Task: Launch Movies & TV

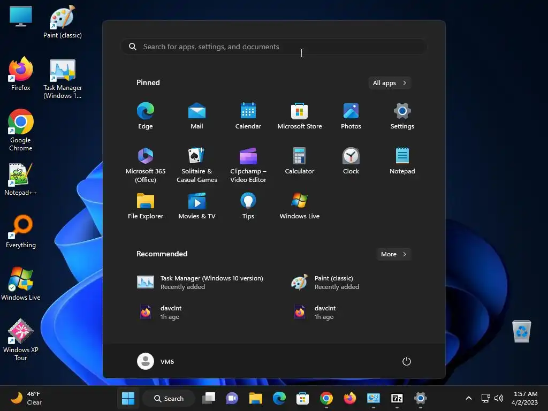Action: point(197,206)
